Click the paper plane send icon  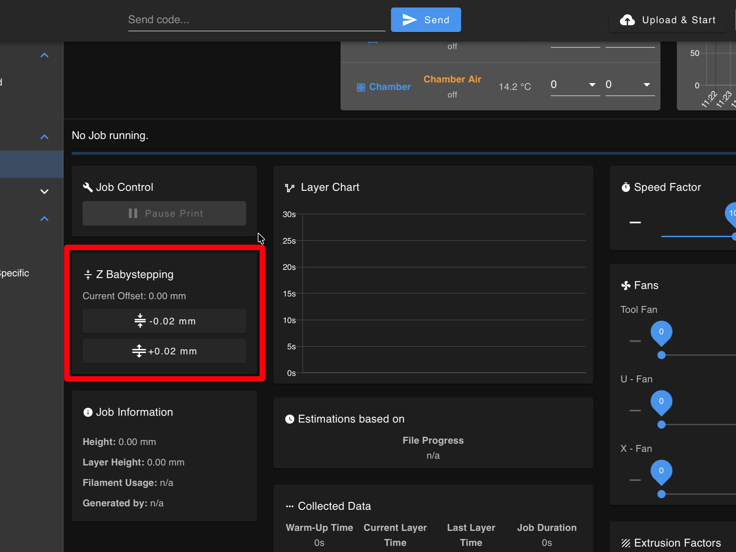click(409, 20)
